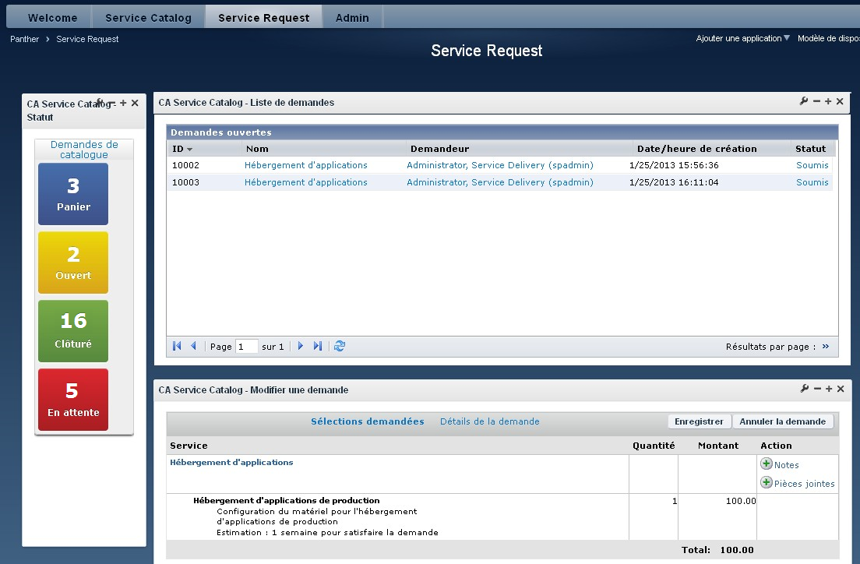Open the Welcome tab
The height and width of the screenshot is (564, 860).
(x=52, y=18)
